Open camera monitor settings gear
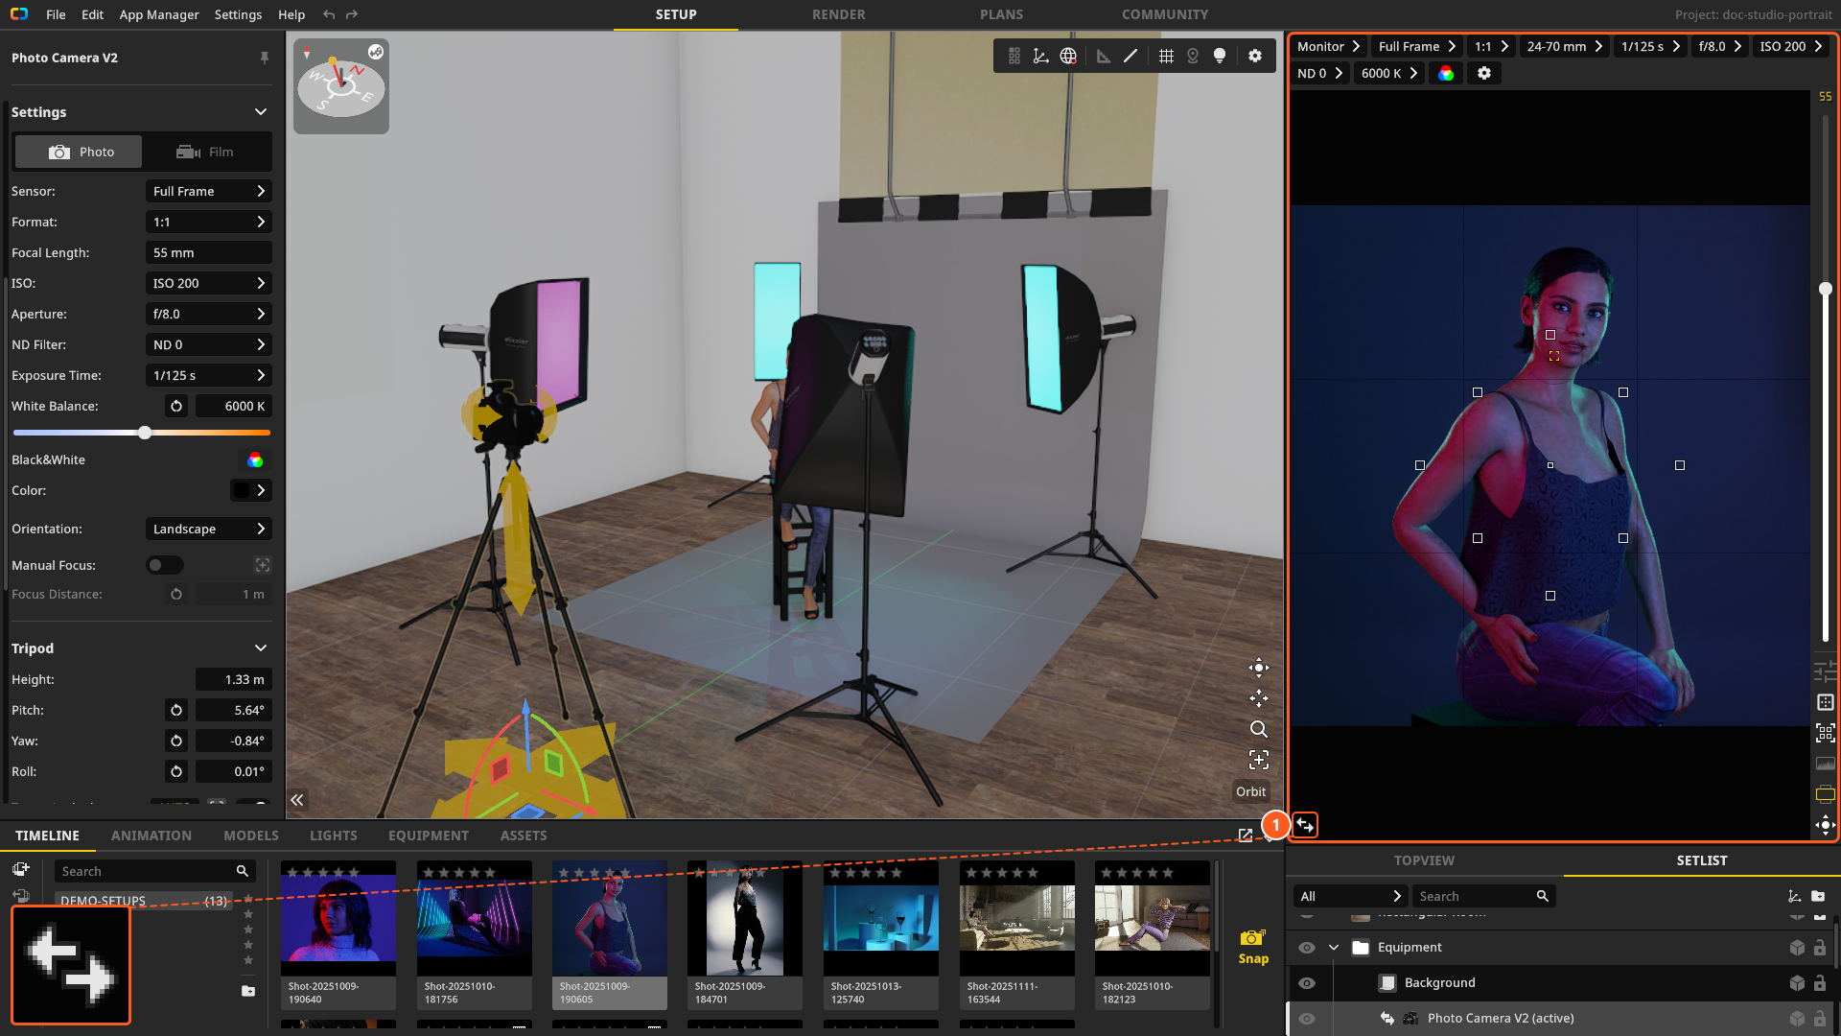The image size is (1841, 1036). [x=1484, y=74]
